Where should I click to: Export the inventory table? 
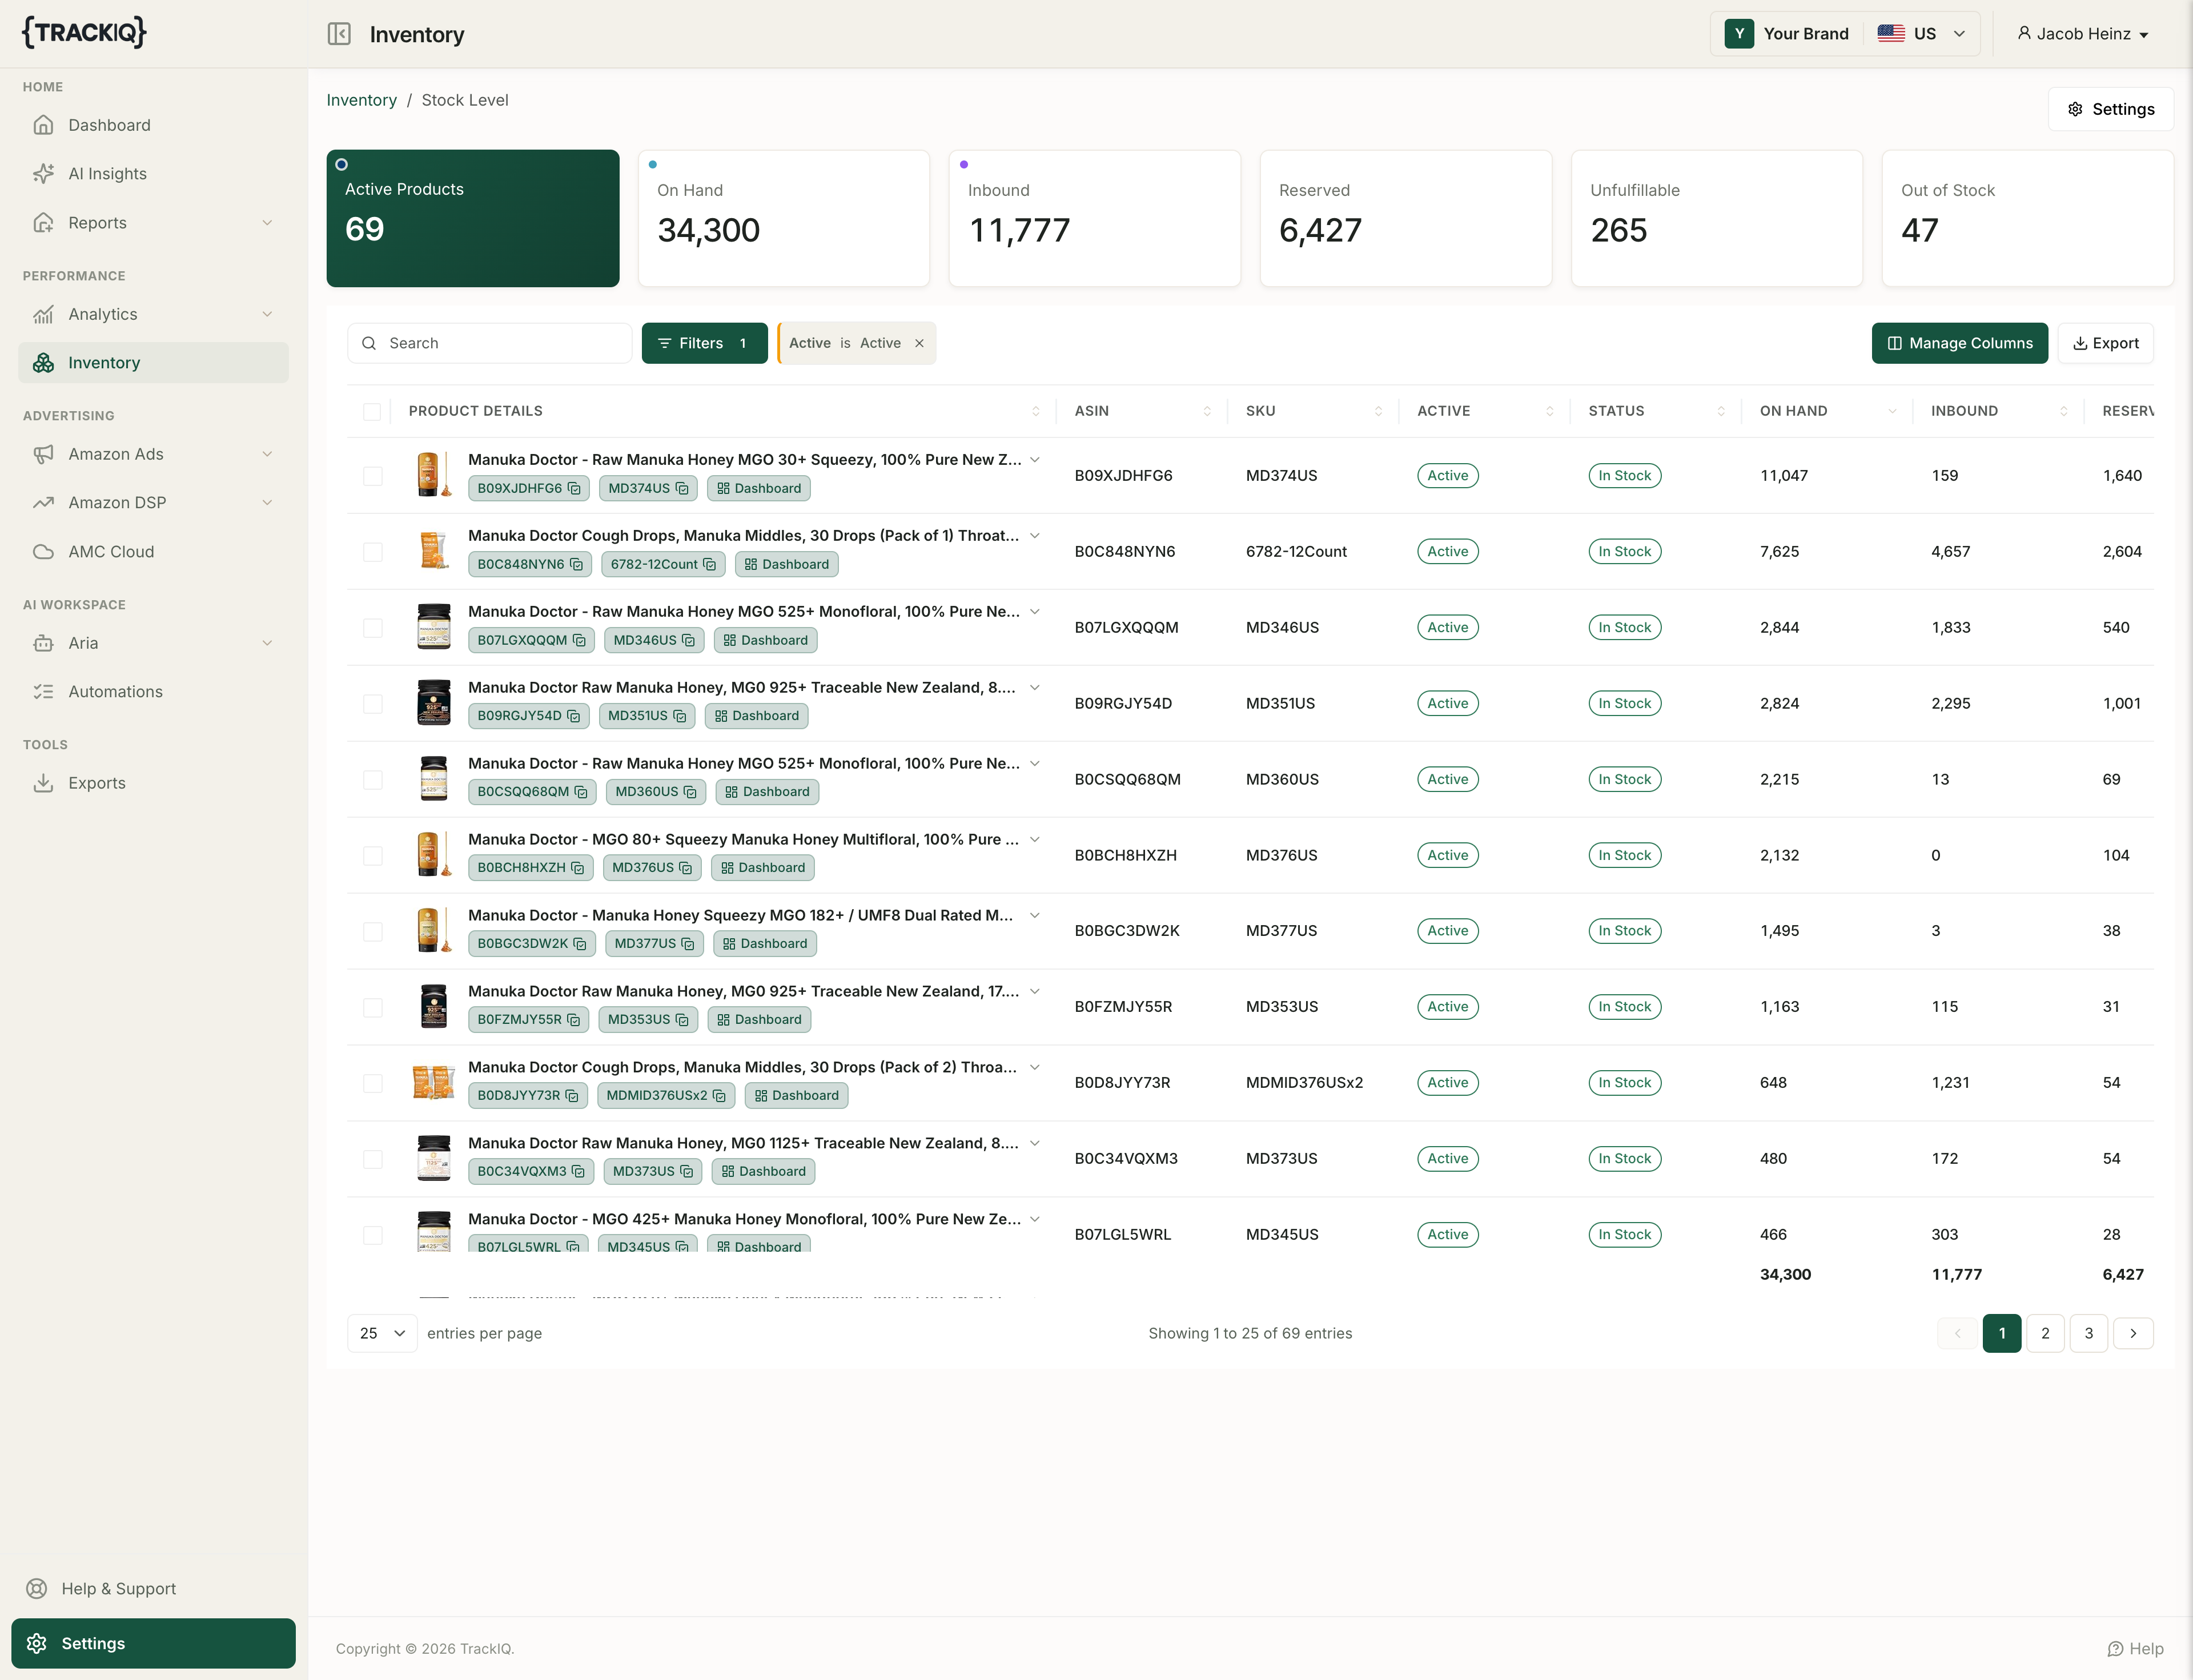(x=2105, y=344)
